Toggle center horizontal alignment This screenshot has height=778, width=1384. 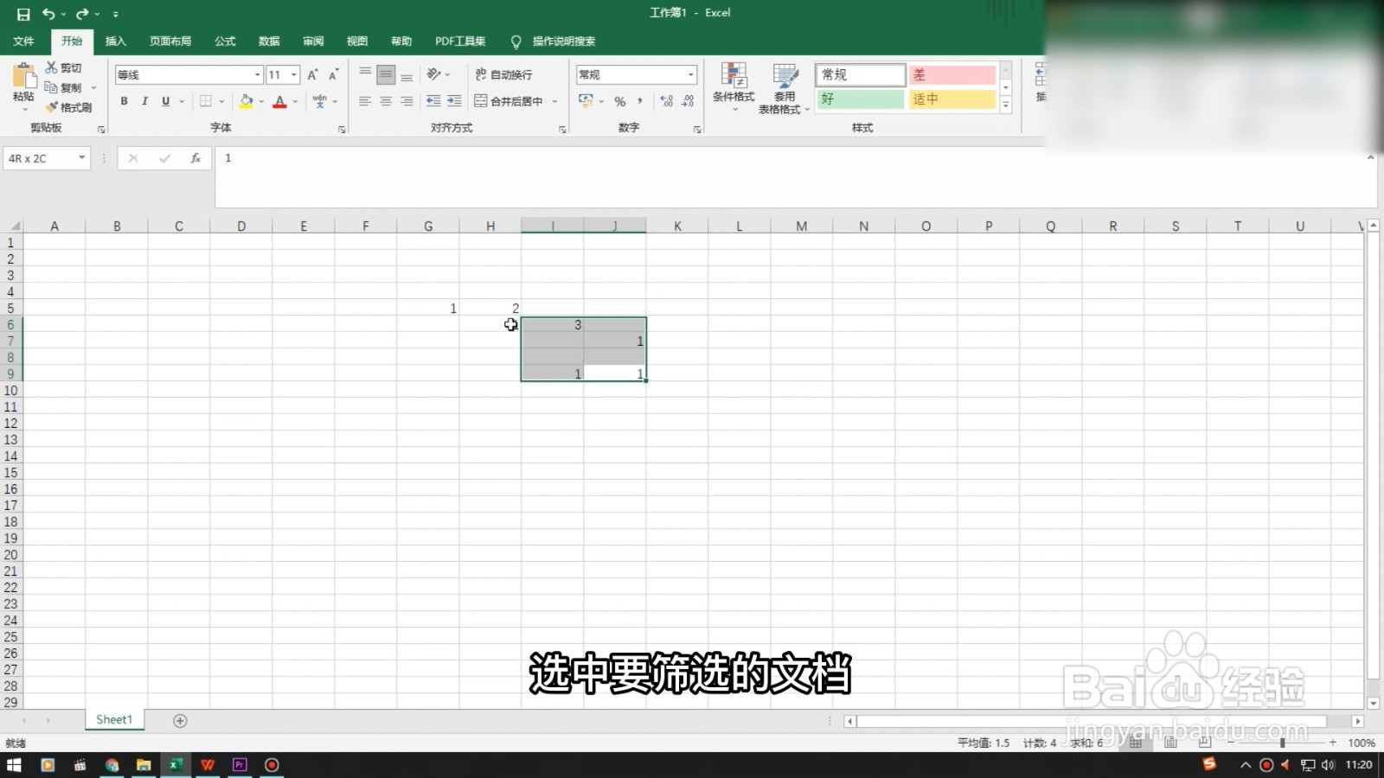click(x=386, y=101)
